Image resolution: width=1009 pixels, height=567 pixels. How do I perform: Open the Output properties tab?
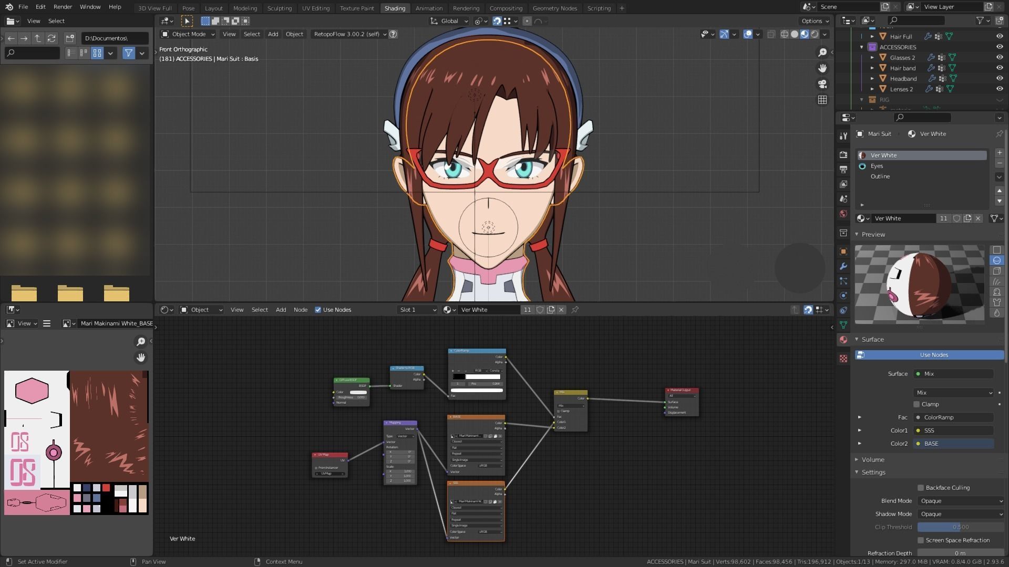point(843,169)
